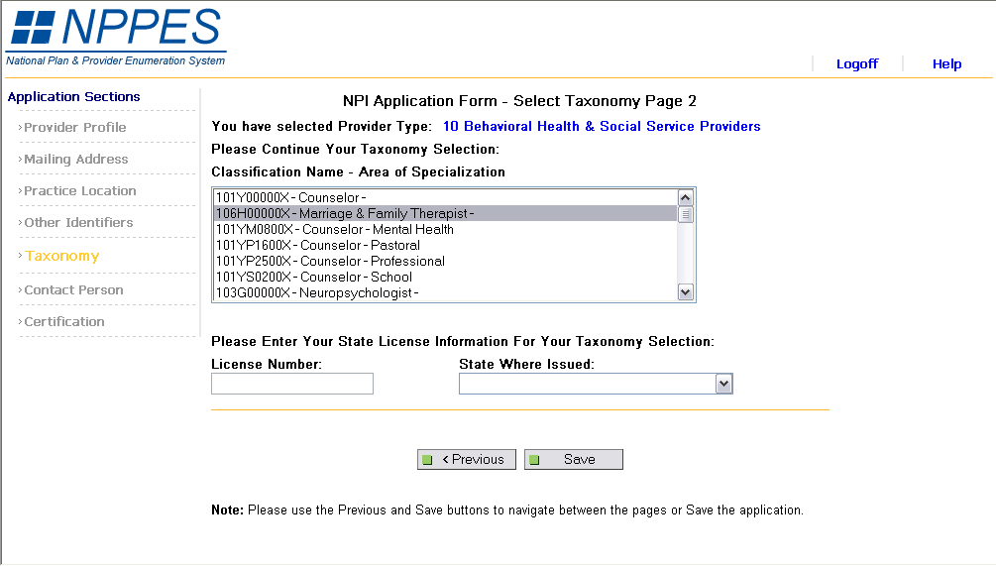Screen dimensions: 996x566
Task: Go to Provider Profile section
Action: click(75, 127)
